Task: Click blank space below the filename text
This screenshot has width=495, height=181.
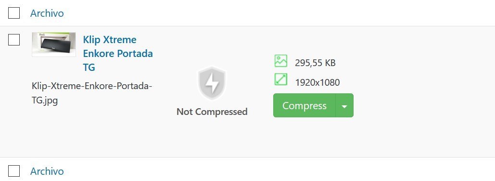Action: tap(91, 132)
